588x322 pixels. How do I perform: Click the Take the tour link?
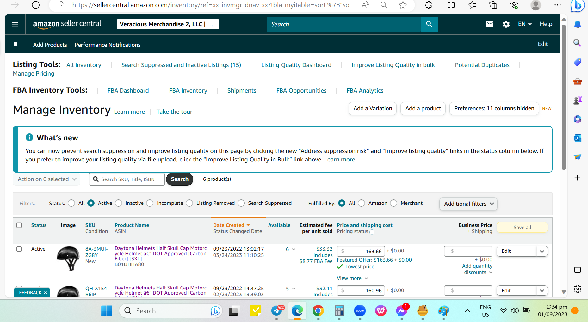point(174,112)
